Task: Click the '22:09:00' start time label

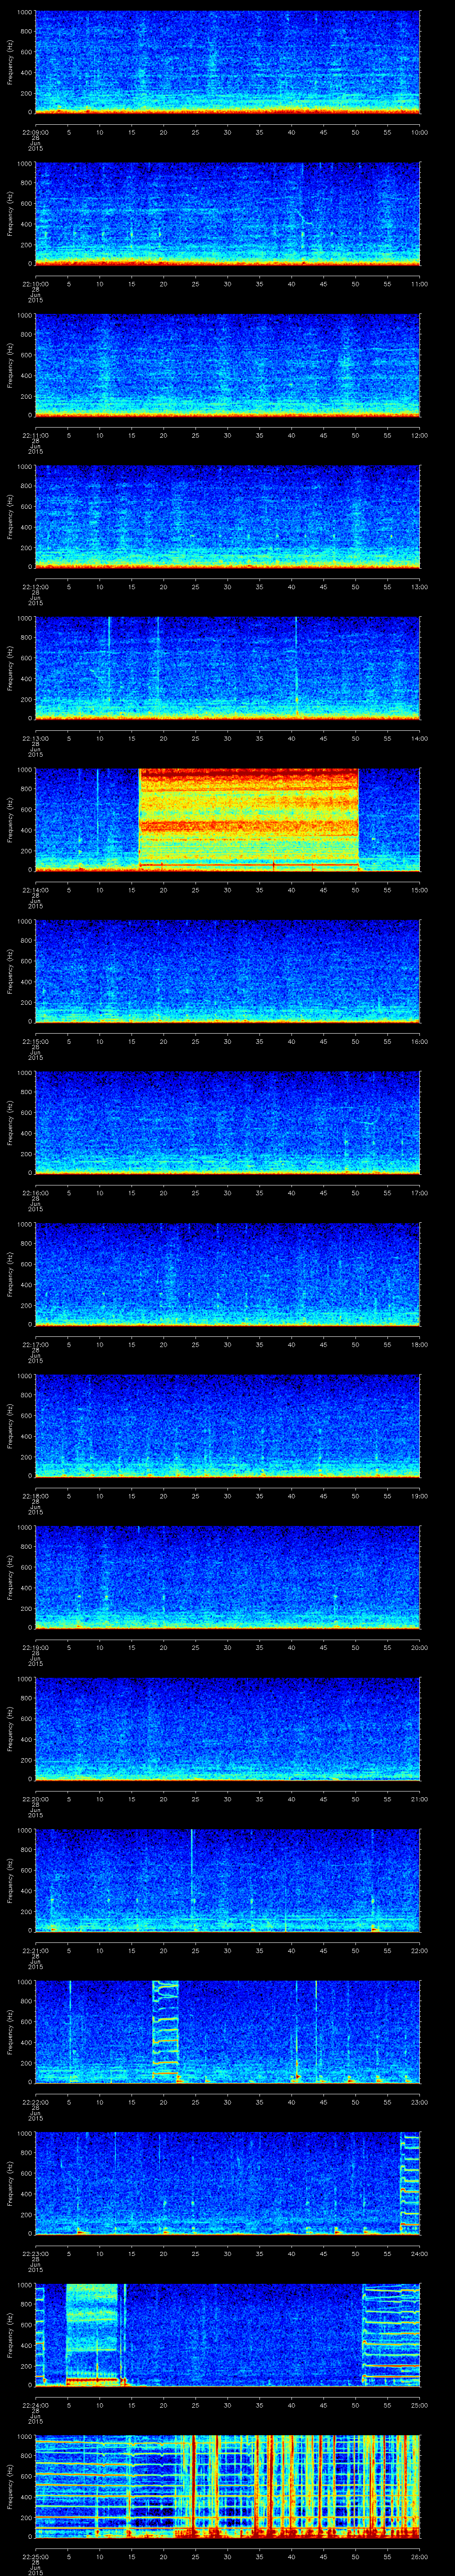Action: point(35,131)
